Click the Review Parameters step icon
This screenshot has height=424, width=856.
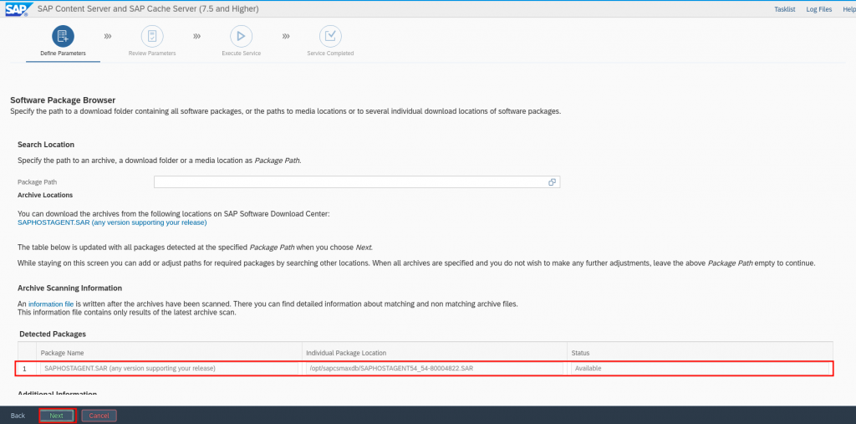pyautogui.click(x=152, y=36)
